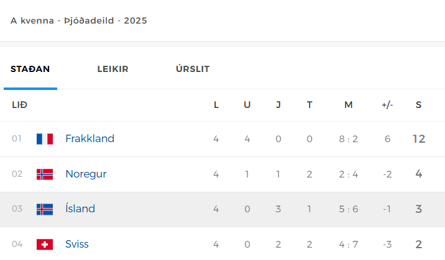Open the Sviss team link
Screen dimensions: 445x260
coord(77,244)
